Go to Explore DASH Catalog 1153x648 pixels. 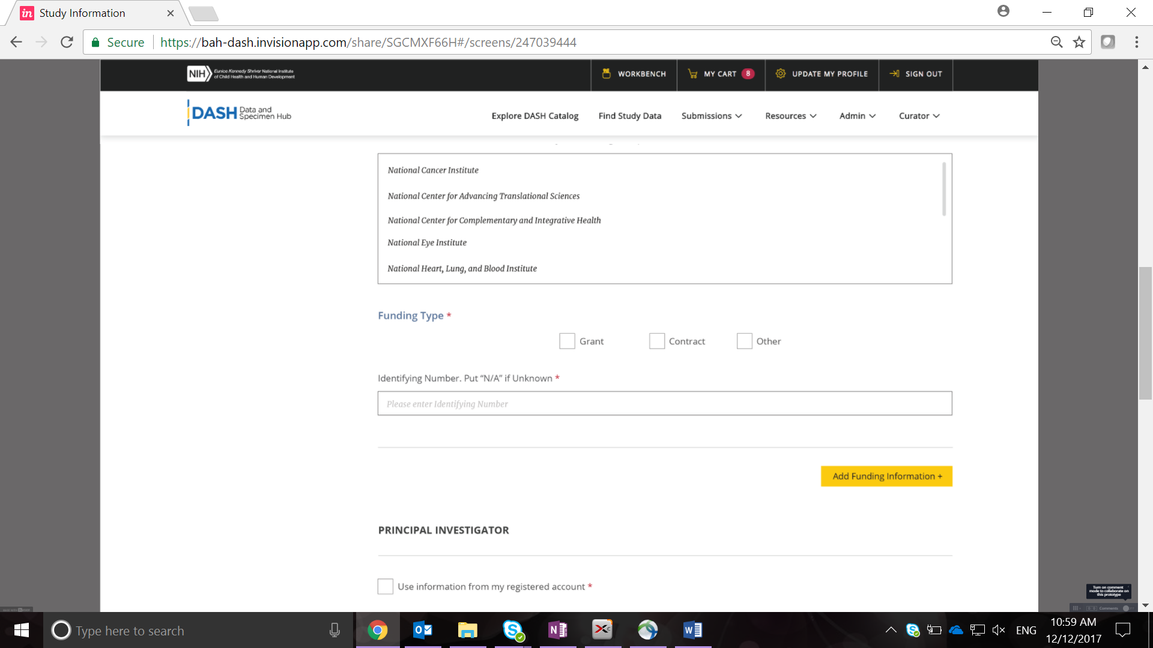click(x=534, y=116)
